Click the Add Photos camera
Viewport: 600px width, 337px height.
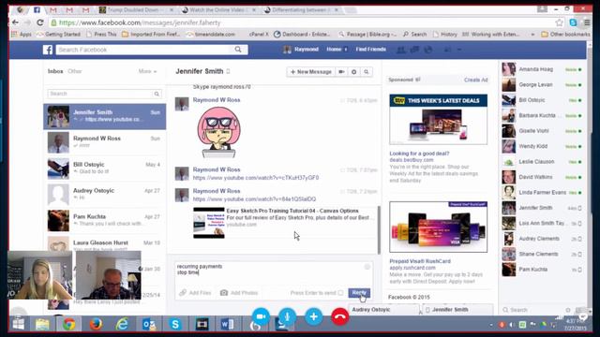pyautogui.click(x=224, y=293)
